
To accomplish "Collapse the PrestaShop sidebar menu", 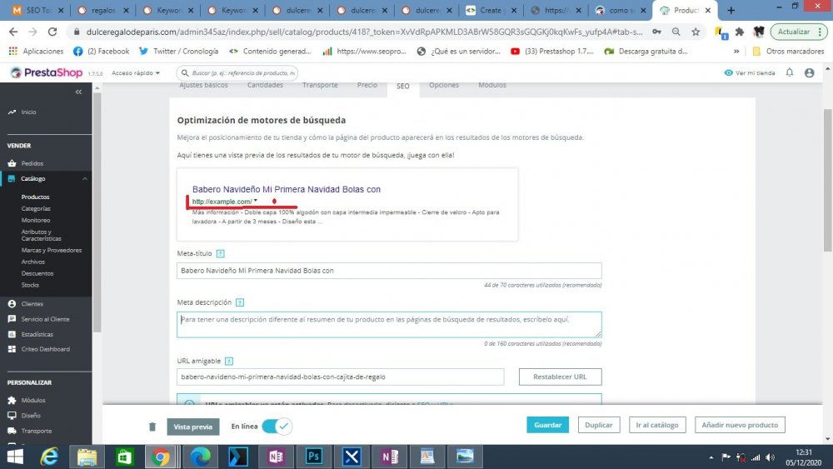I will [78, 92].
